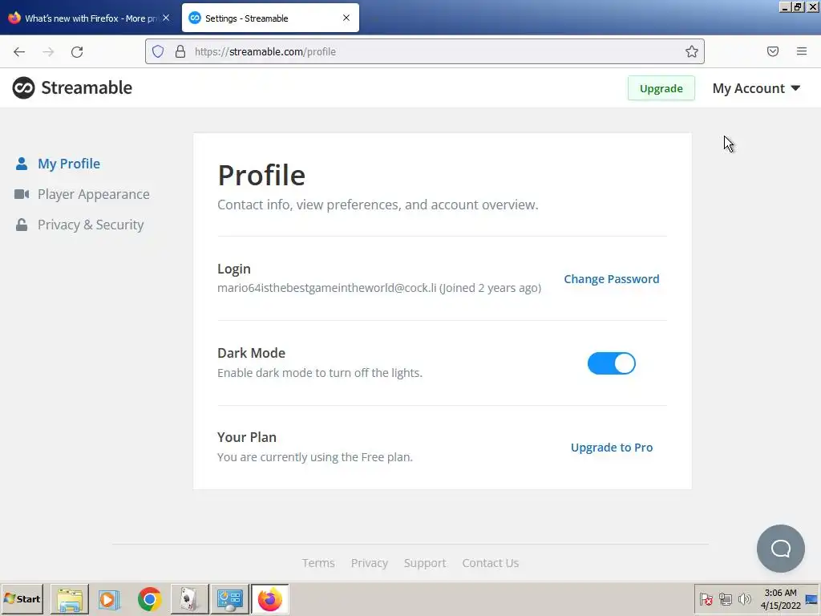The image size is (821, 616).
Task: Click the 'You are currently using the Free plan.' text
Action: (314, 457)
